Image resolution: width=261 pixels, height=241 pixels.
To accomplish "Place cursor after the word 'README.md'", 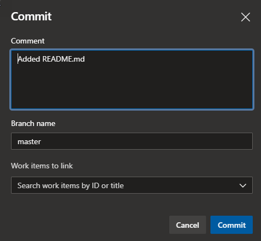I will (85, 59).
